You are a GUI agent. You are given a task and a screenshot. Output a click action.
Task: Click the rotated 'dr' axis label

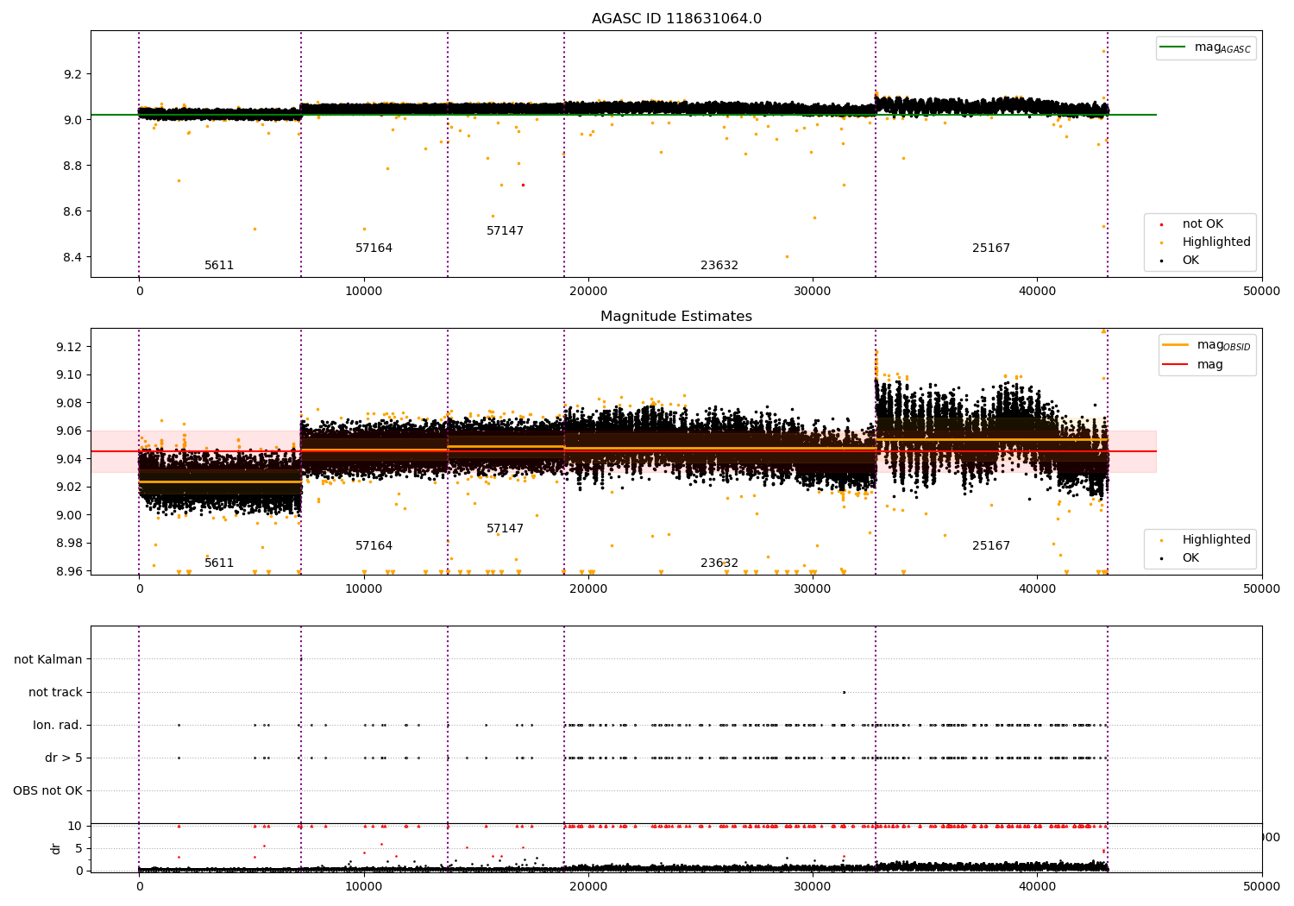click(x=56, y=848)
